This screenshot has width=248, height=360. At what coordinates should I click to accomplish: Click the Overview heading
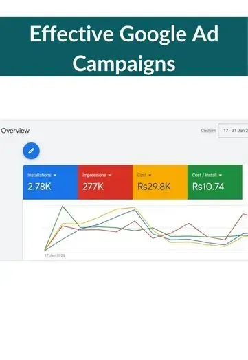(x=15, y=131)
